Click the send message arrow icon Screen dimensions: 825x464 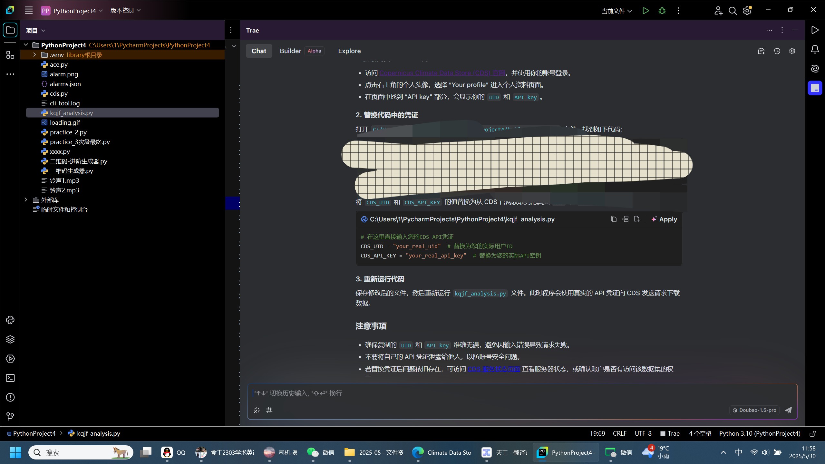pos(788,410)
